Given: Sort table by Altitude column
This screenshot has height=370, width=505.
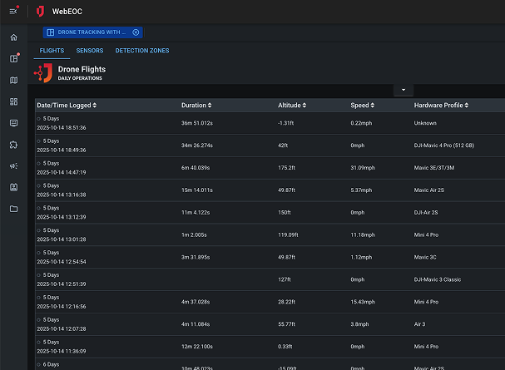Looking at the screenshot, I should pyautogui.click(x=291, y=106).
